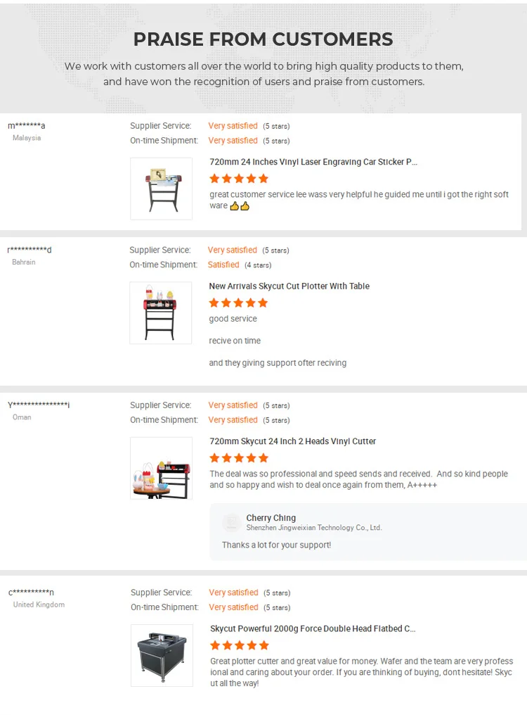Click the reviewer name r**********d from Bahrain
This screenshot has width=527, height=715.
[x=30, y=250]
